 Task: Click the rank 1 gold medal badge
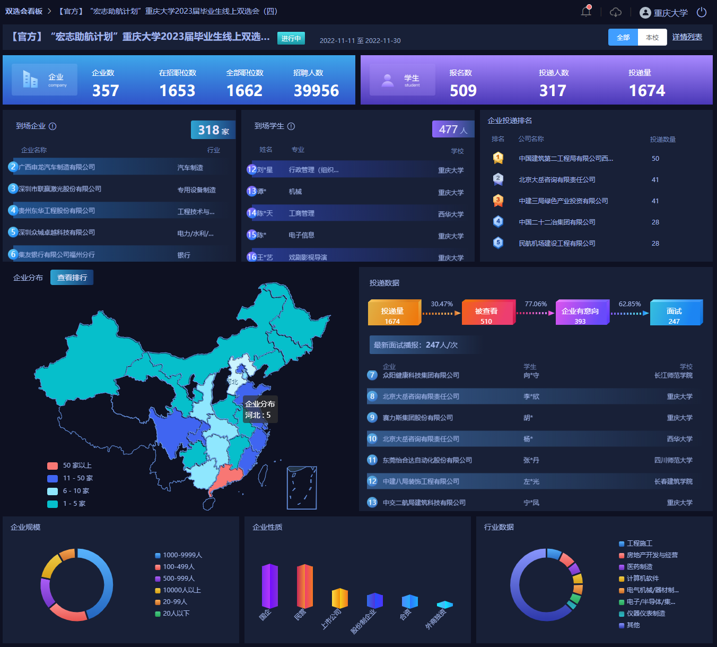pyautogui.click(x=498, y=158)
